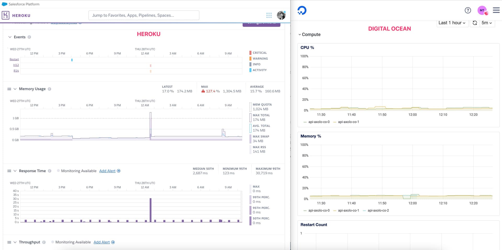The height and width of the screenshot is (250, 502).
Task: Toggle AVG. TOTAL legend series
Action: tap(260, 128)
